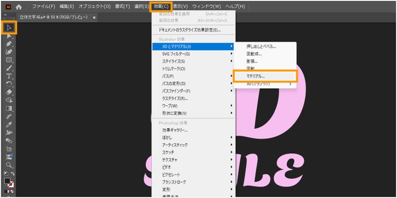This screenshot has width=397, height=198.
Task: Click the Home icon
Action: click(19, 6)
